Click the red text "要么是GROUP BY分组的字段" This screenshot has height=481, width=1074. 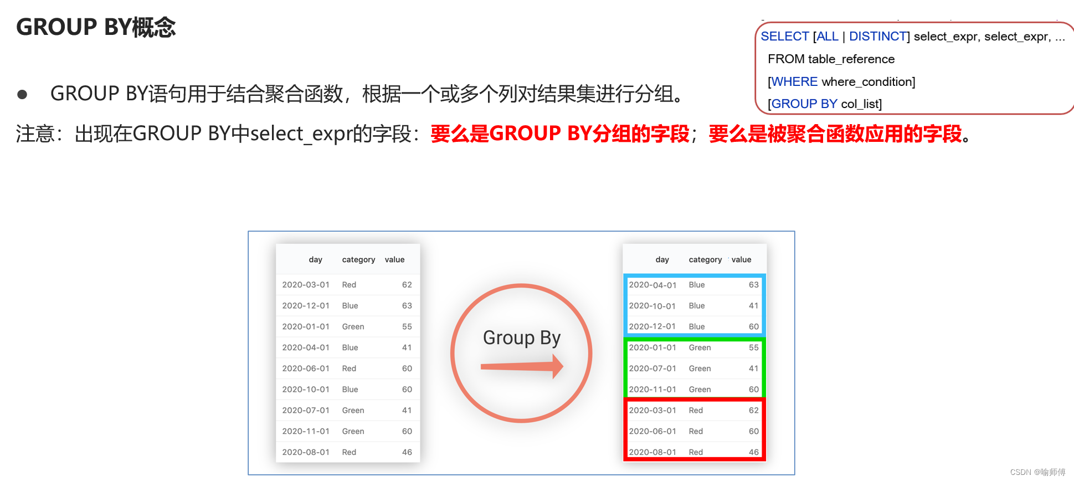coord(560,134)
